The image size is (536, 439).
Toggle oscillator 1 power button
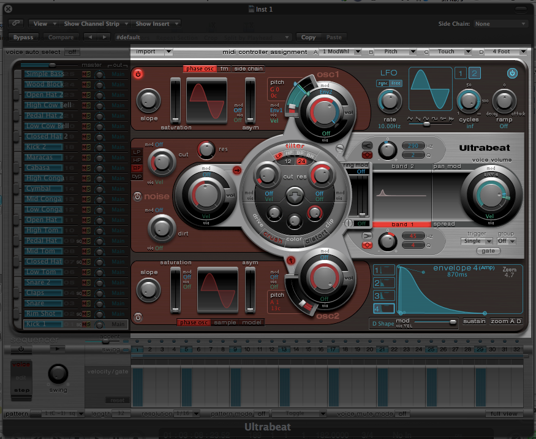point(138,74)
